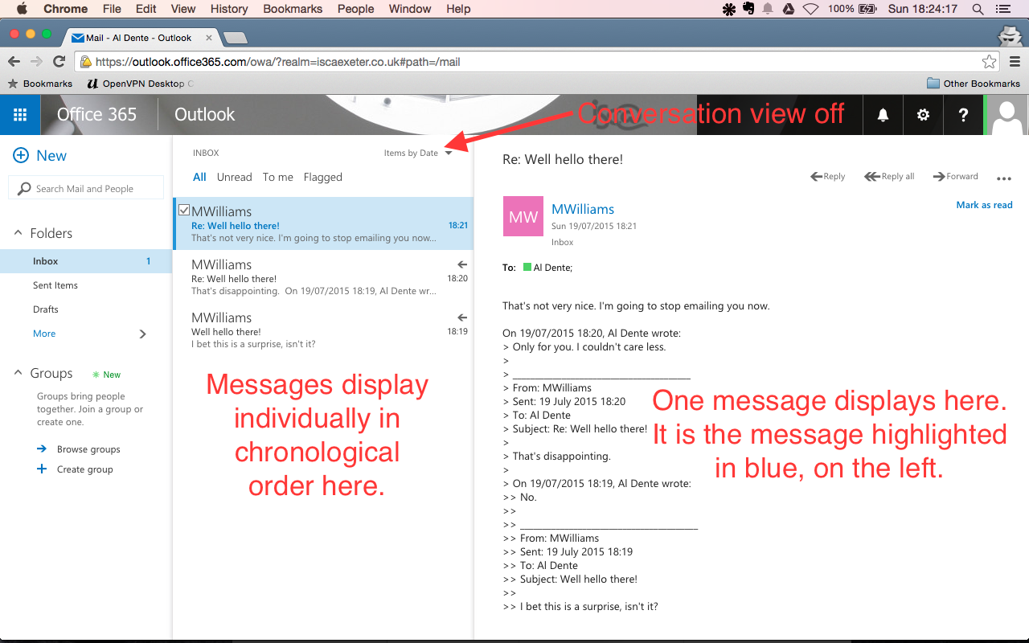Open the 18:19 Well hello there! message
This screenshot has height=643, width=1029.
[x=323, y=330]
